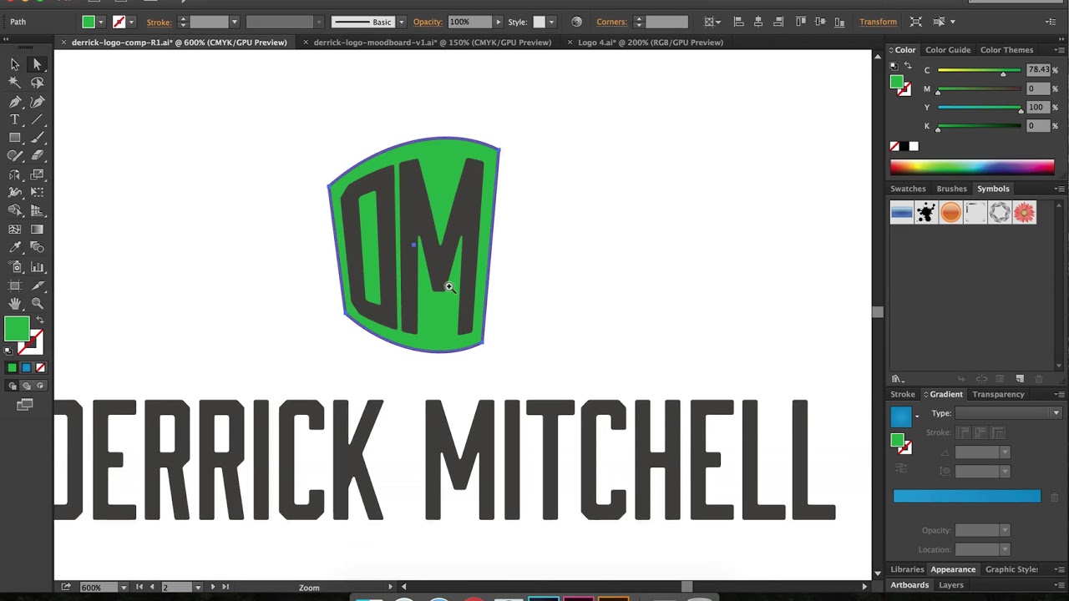Switch to Logo 4.ai document tab

tap(651, 42)
